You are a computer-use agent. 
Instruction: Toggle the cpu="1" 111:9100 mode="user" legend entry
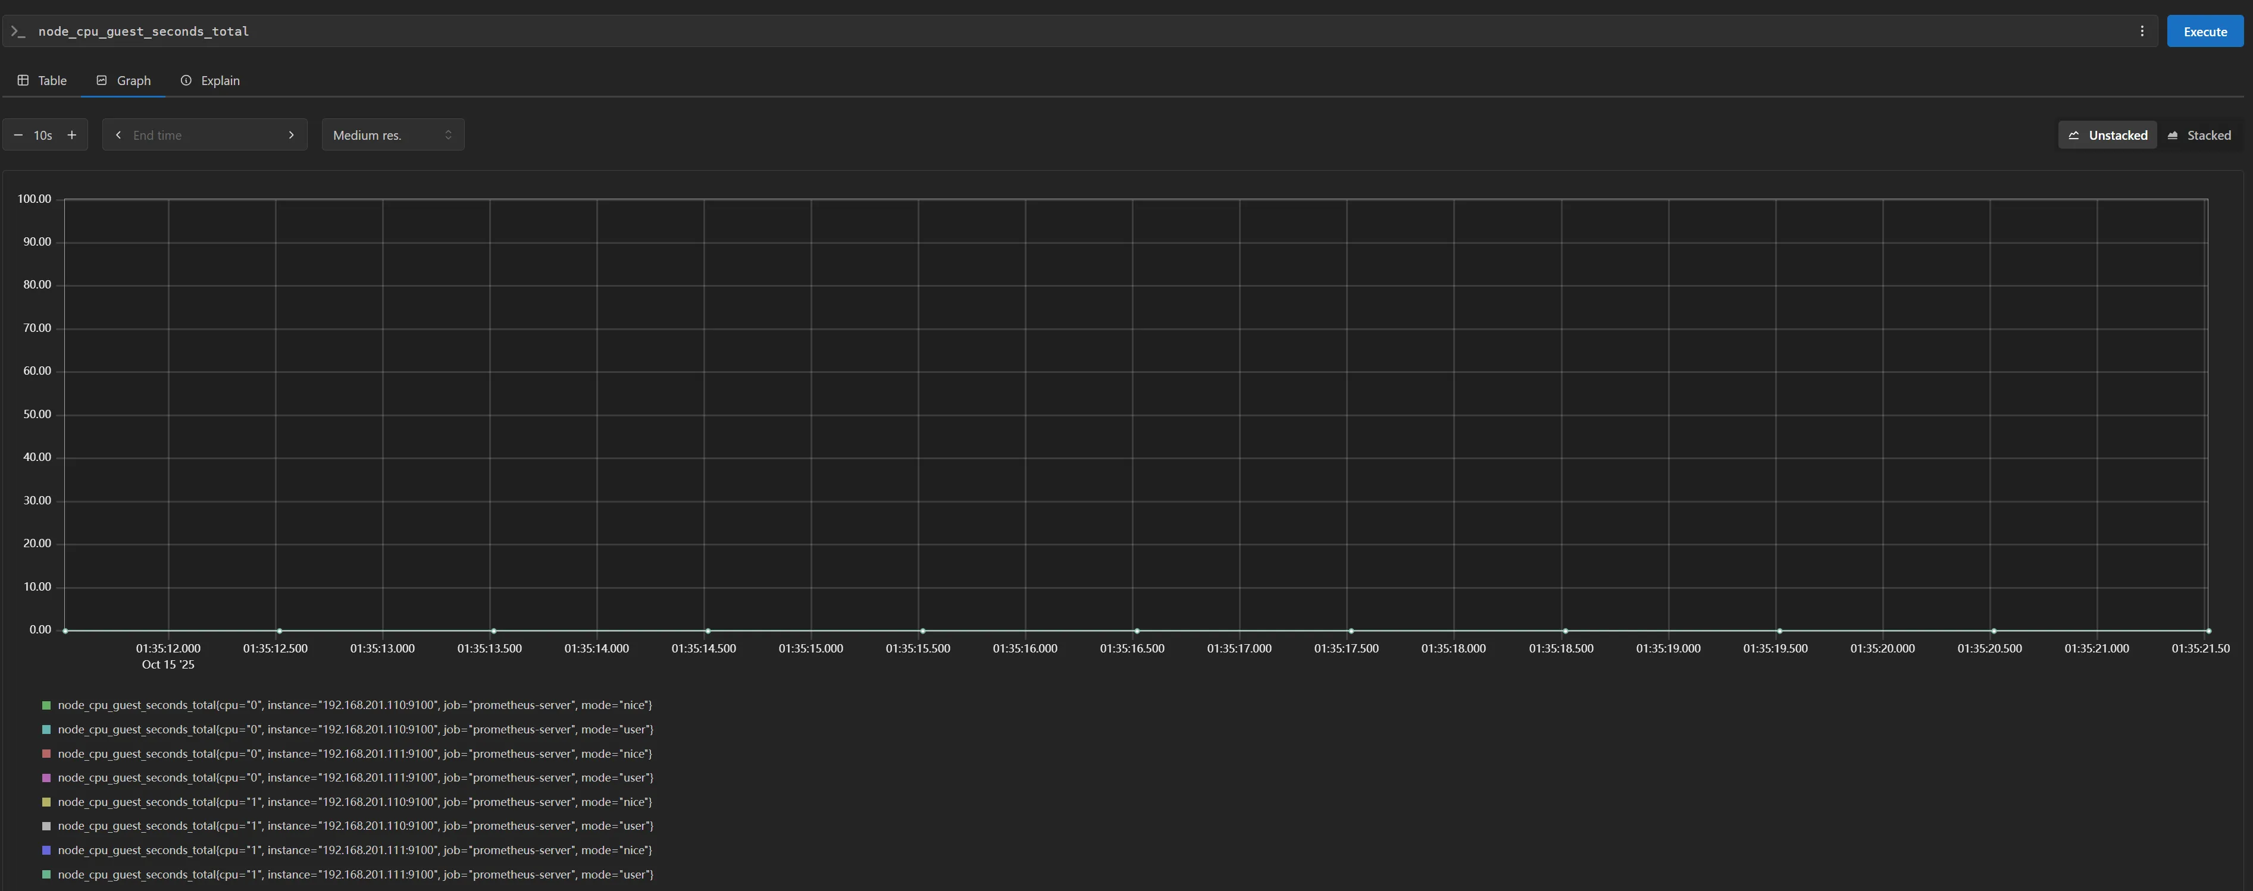click(x=354, y=874)
